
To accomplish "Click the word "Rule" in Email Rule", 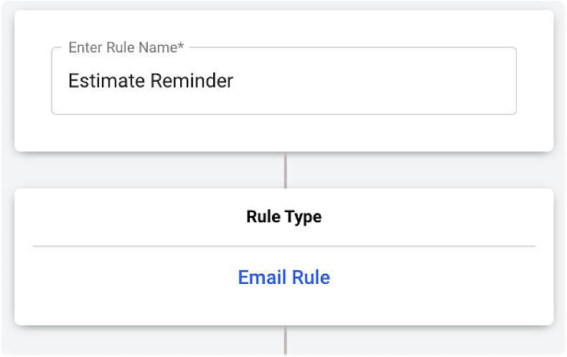I will 311,277.
